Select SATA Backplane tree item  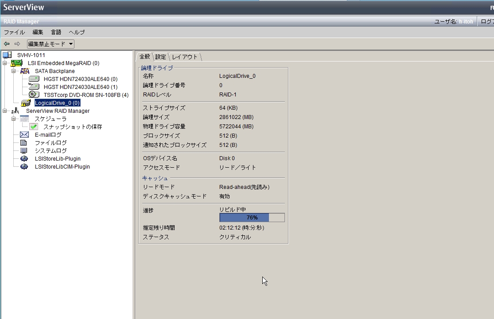(55, 71)
